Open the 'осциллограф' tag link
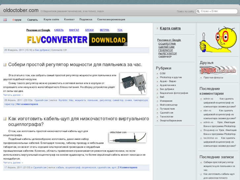 click(x=73, y=167)
